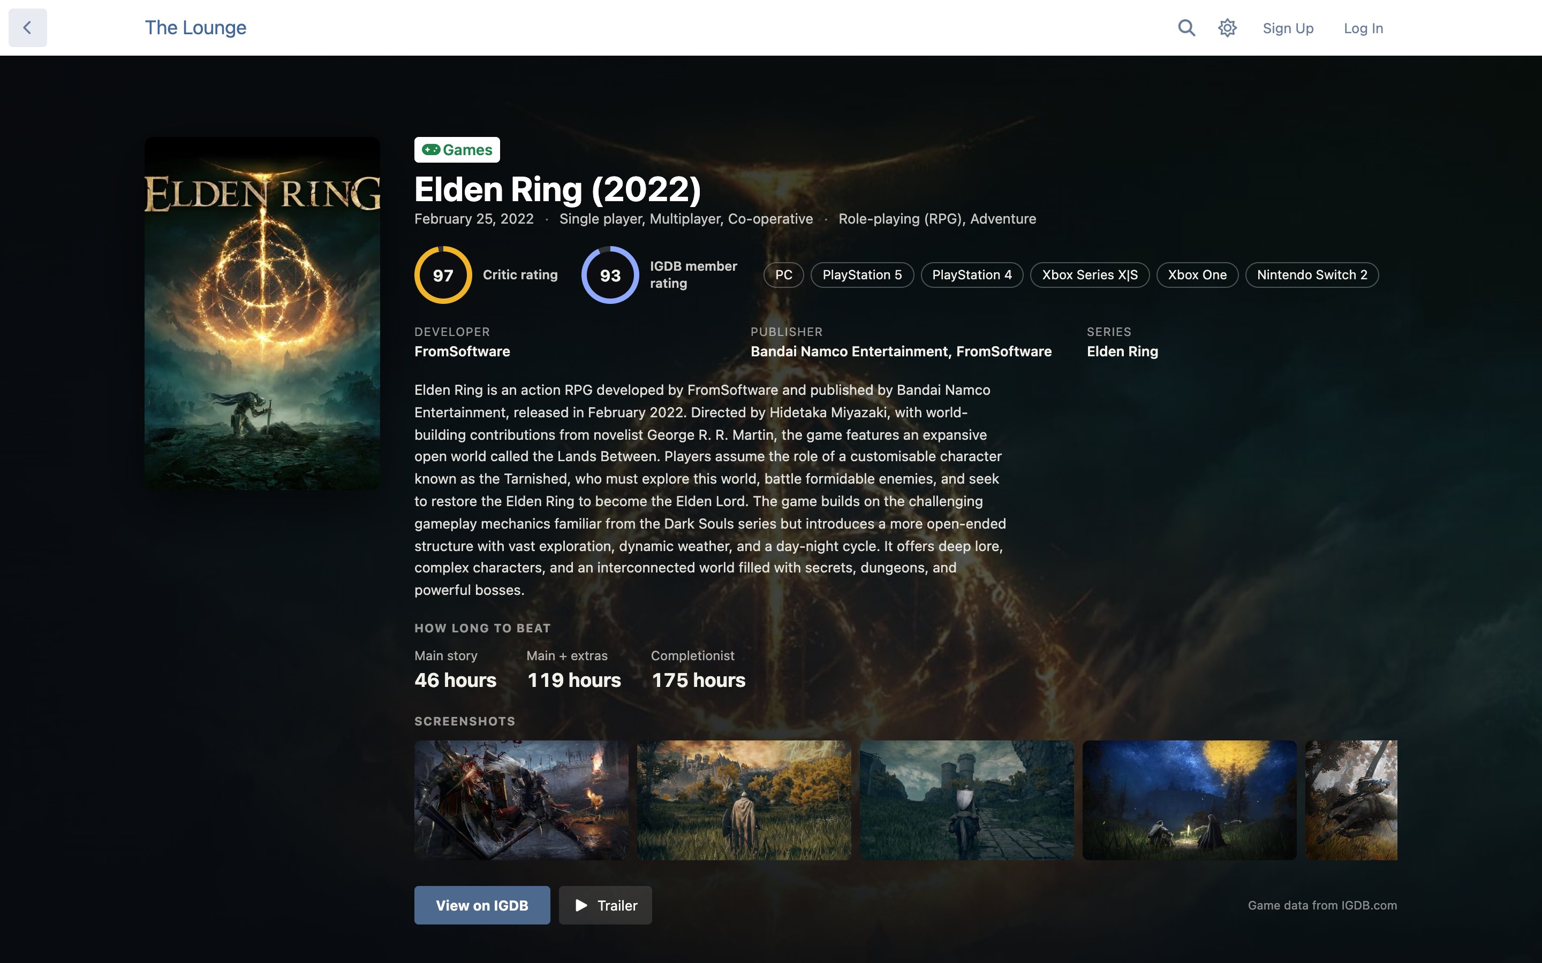Click the Games category badge
1542x963 pixels.
(x=457, y=150)
